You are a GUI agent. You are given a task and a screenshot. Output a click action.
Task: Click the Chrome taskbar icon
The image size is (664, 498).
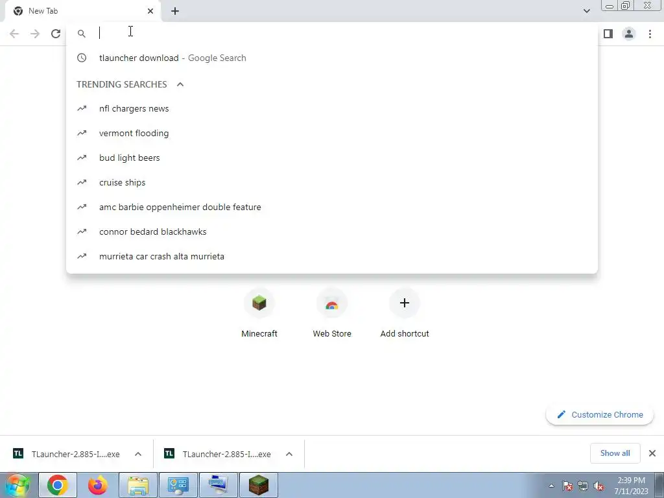point(58,485)
